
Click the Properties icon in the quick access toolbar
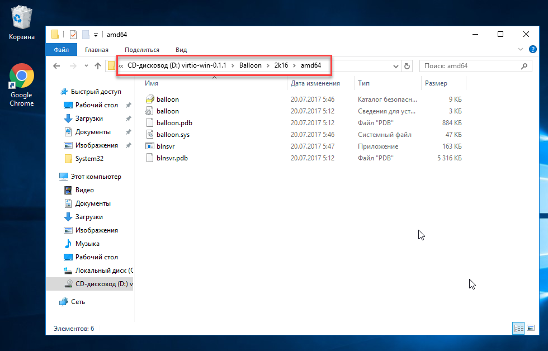pyautogui.click(x=73, y=35)
